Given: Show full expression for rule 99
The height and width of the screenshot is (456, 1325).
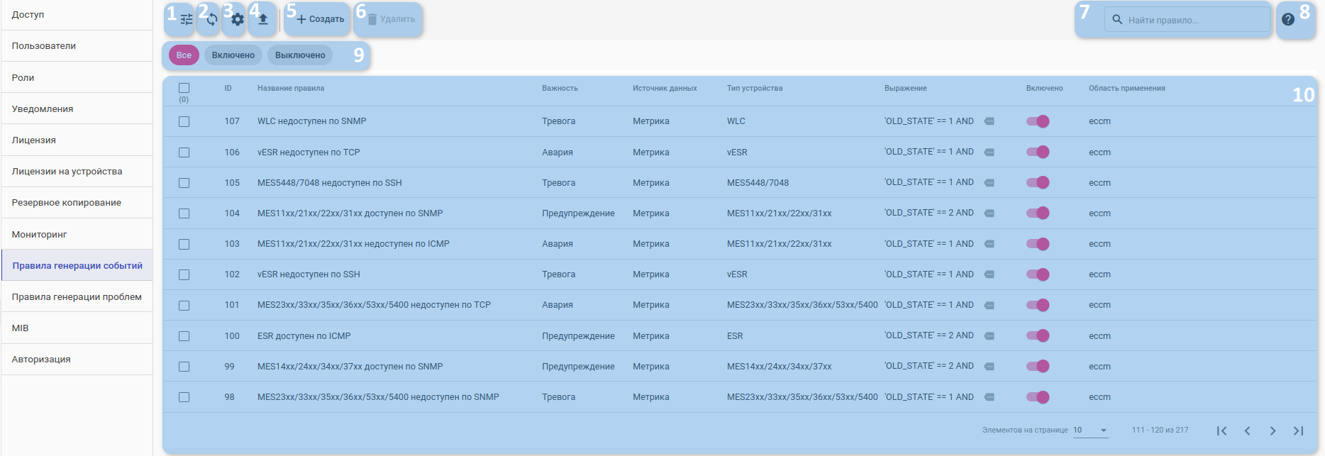Looking at the screenshot, I should (x=989, y=366).
